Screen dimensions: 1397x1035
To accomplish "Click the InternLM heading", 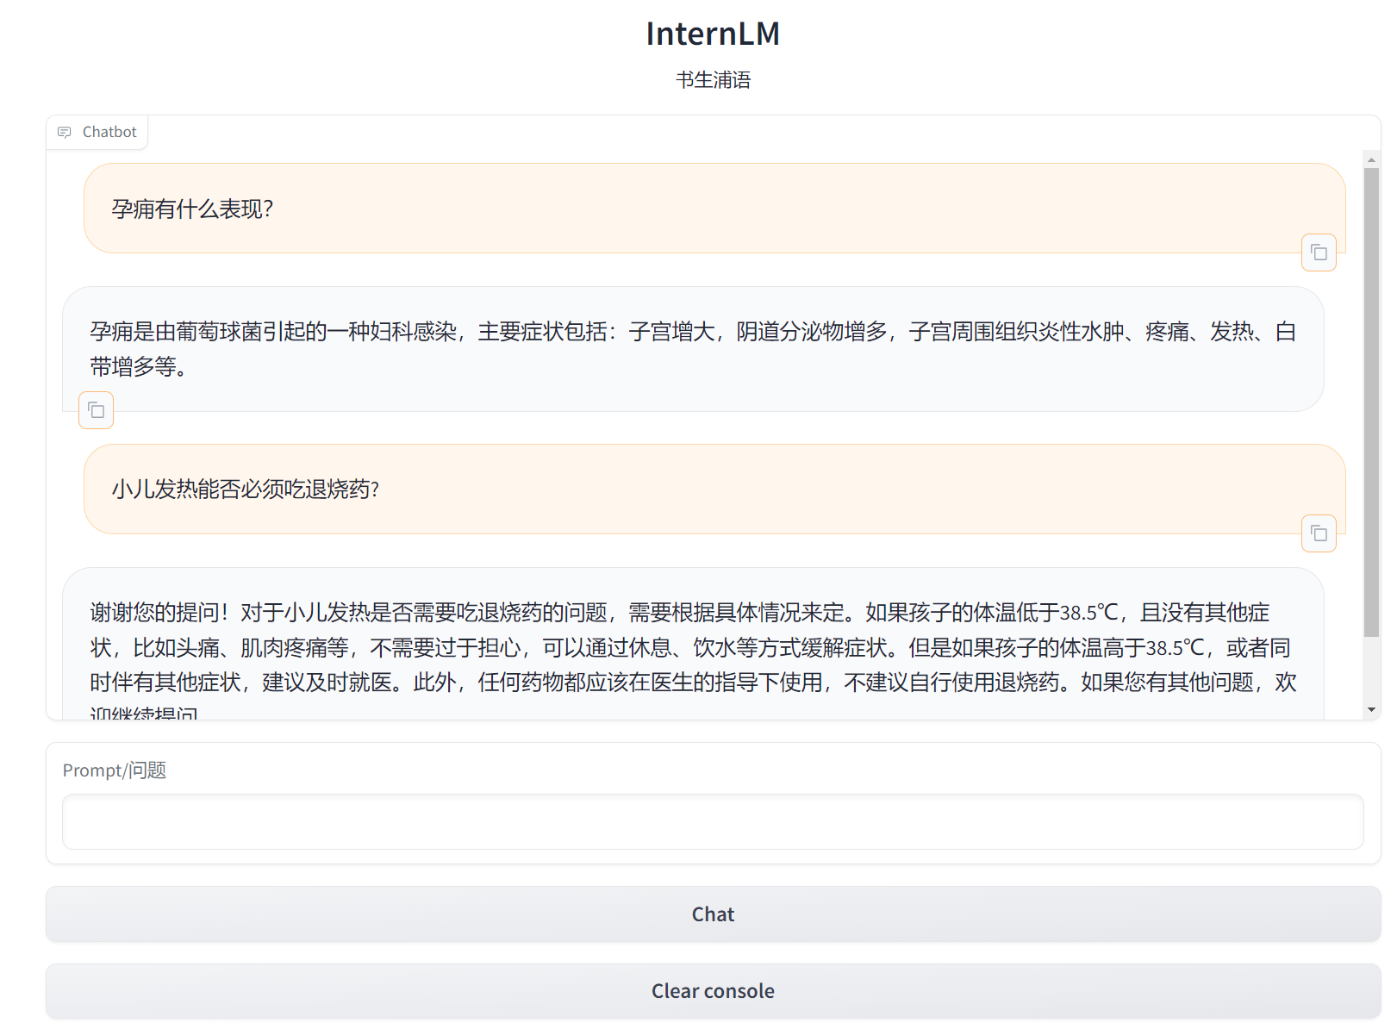I will (713, 34).
